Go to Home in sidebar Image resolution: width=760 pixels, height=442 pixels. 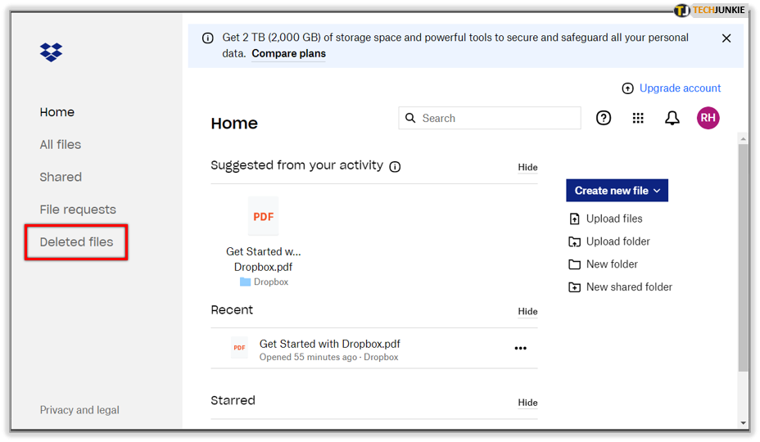57,112
